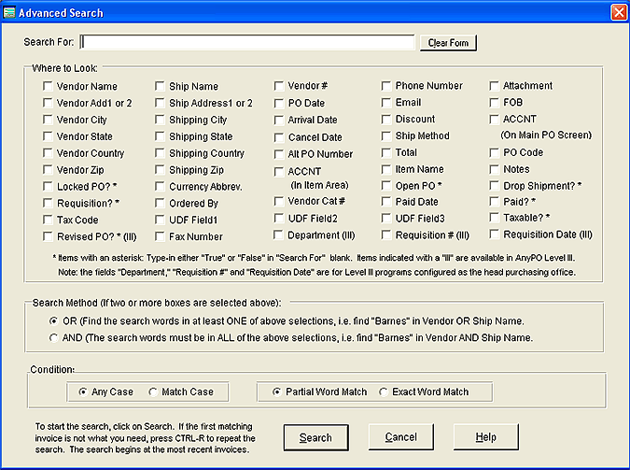Start the search with the Search button
Viewport: 630px width, 470px height.
click(x=315, y=437)
